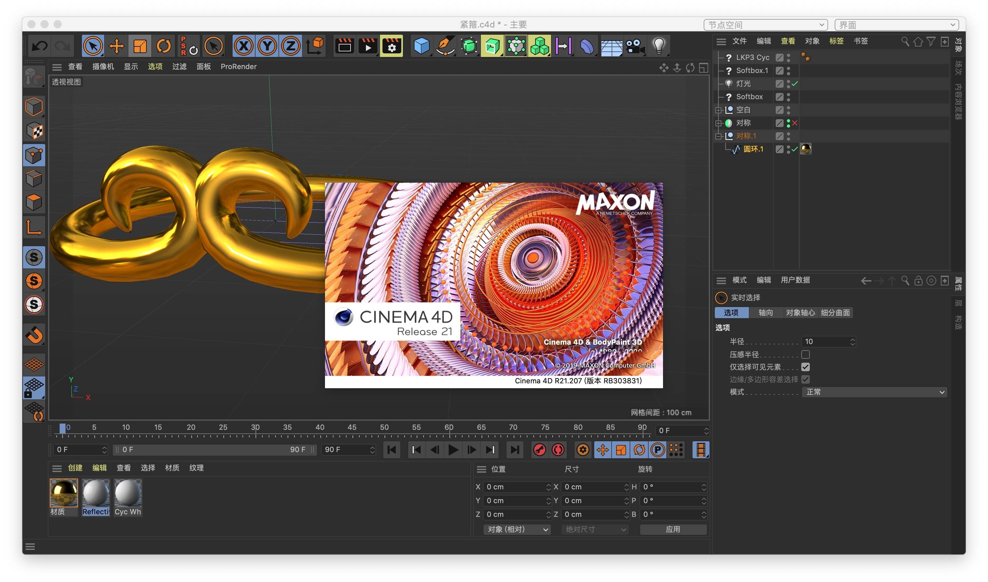This screenshot has height=582, width=988.
Task: Toggle the X axis lock icon
Action: point(243,46)
